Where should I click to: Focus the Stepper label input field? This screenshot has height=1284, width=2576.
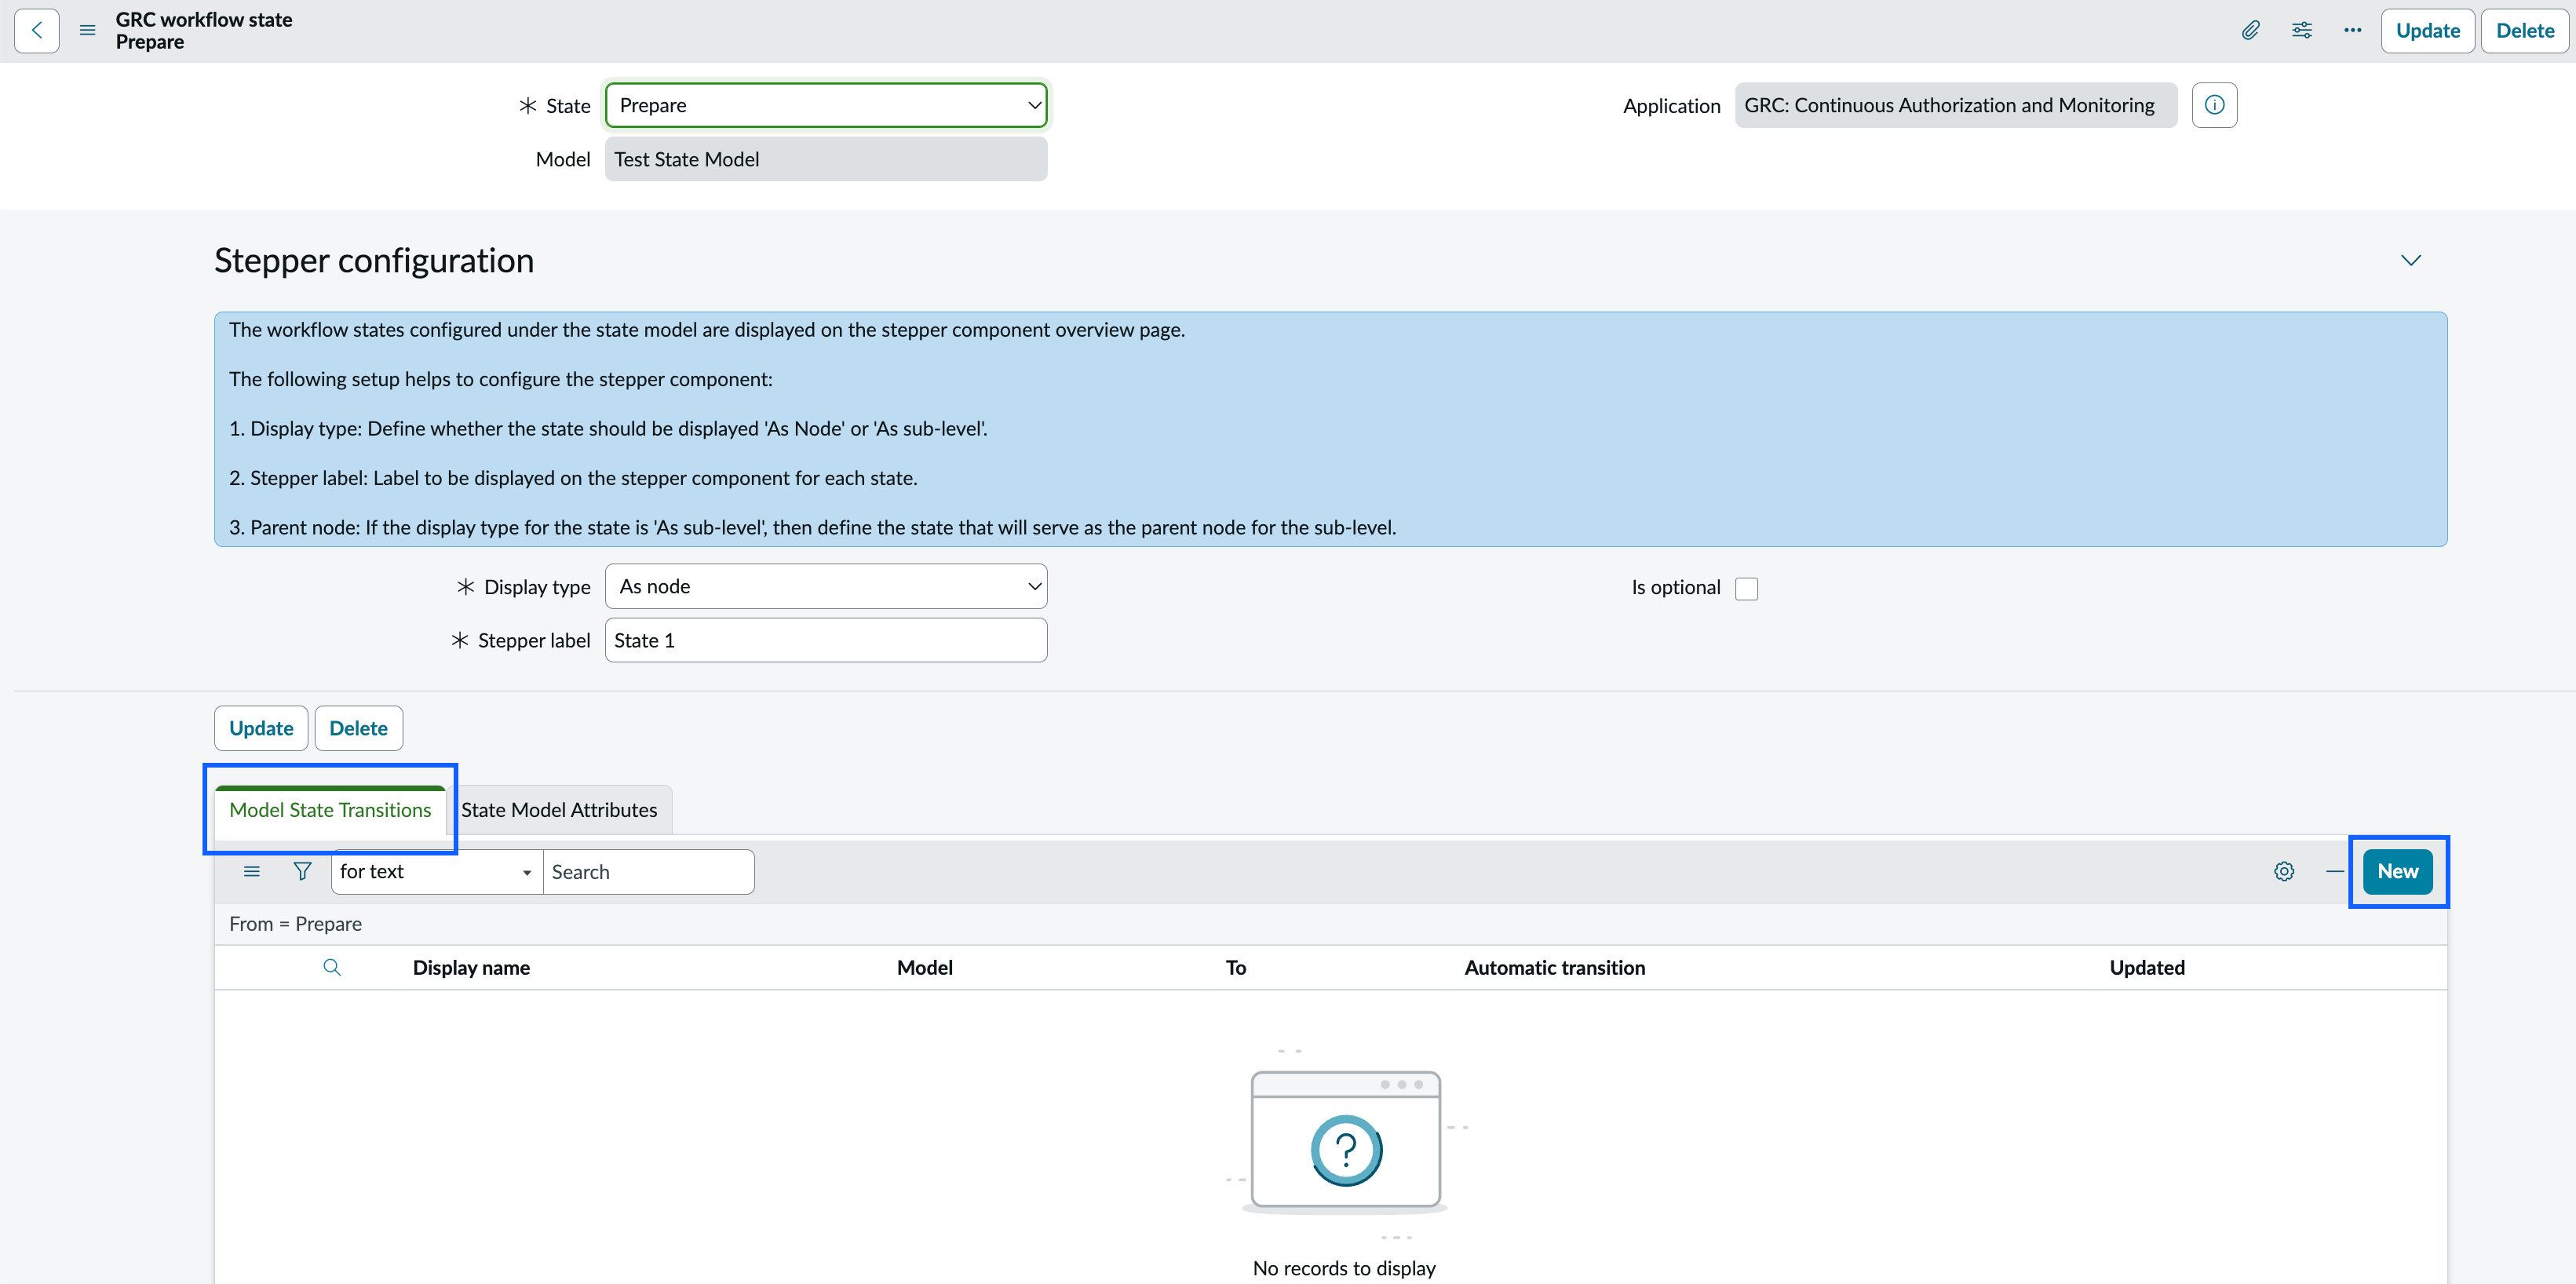click(826, 640)
